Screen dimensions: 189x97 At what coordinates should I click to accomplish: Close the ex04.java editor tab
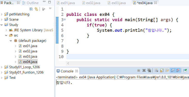click(x=155, y=3)
